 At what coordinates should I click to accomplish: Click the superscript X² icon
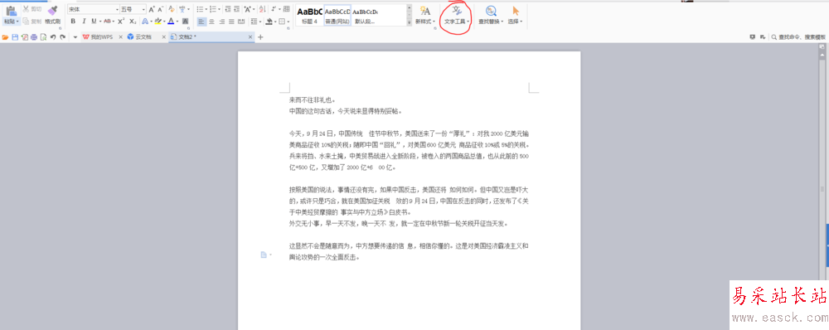(x=121, y=22)
